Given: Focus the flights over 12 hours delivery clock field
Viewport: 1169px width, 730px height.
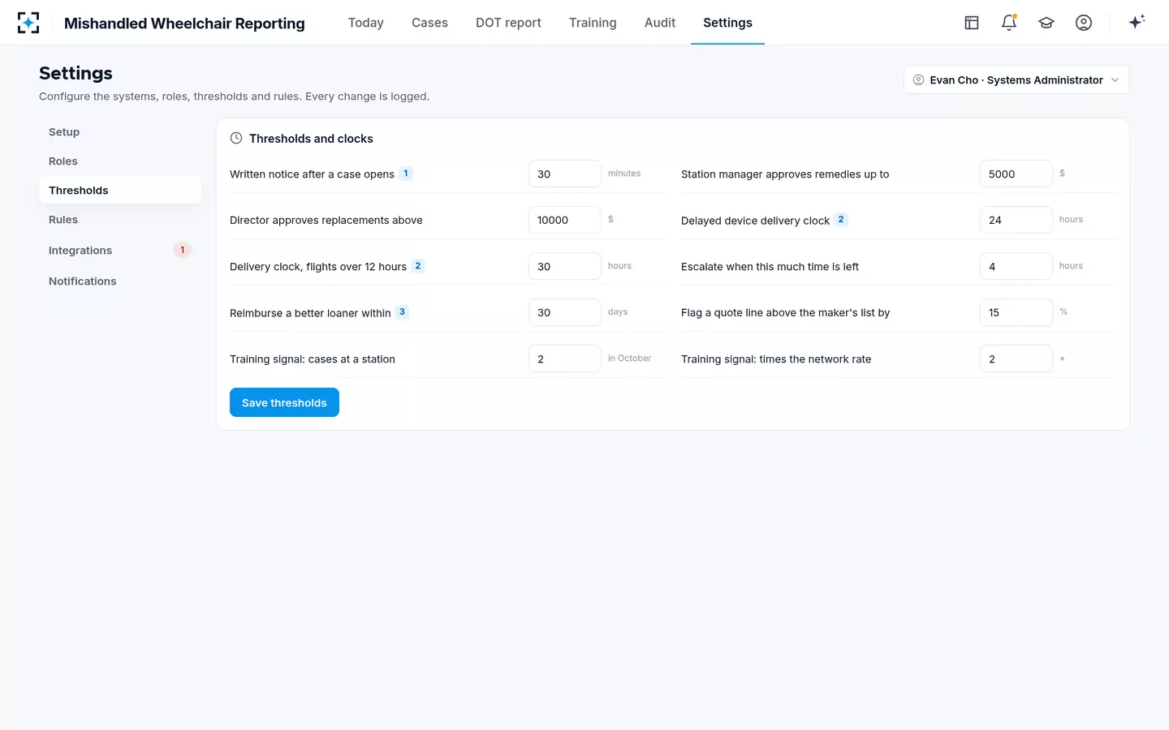Looking at the screenshot, I should [565, 266].
